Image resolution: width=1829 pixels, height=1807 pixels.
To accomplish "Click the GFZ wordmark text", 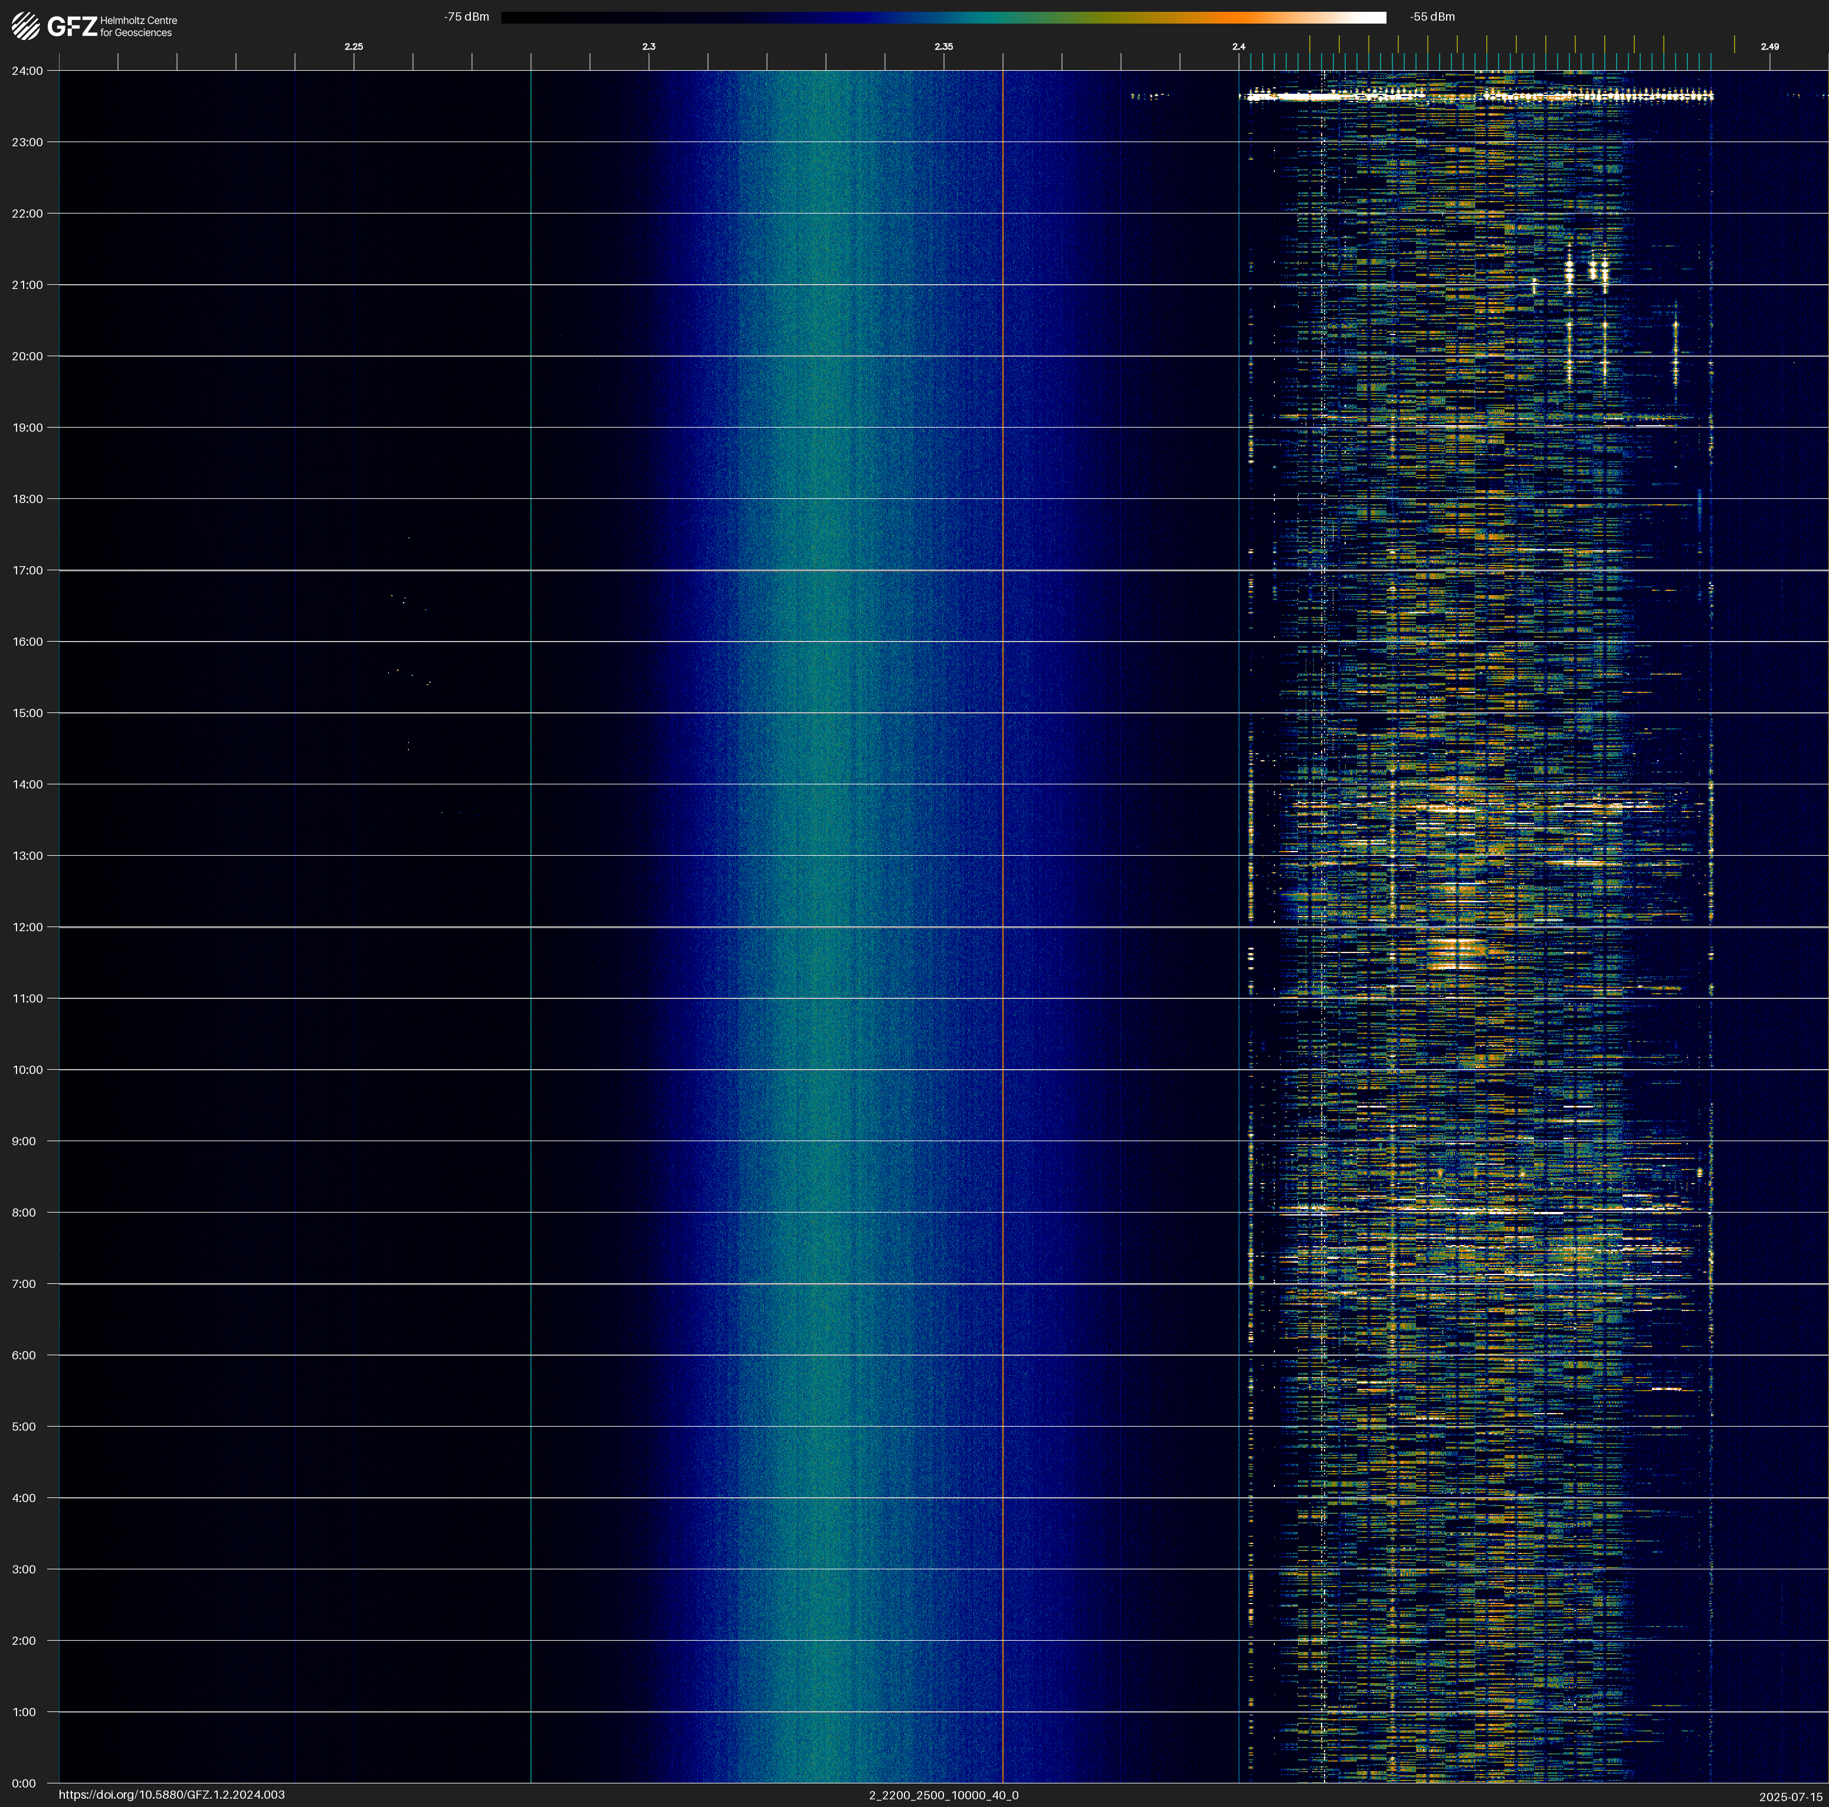I will (72, 27).
